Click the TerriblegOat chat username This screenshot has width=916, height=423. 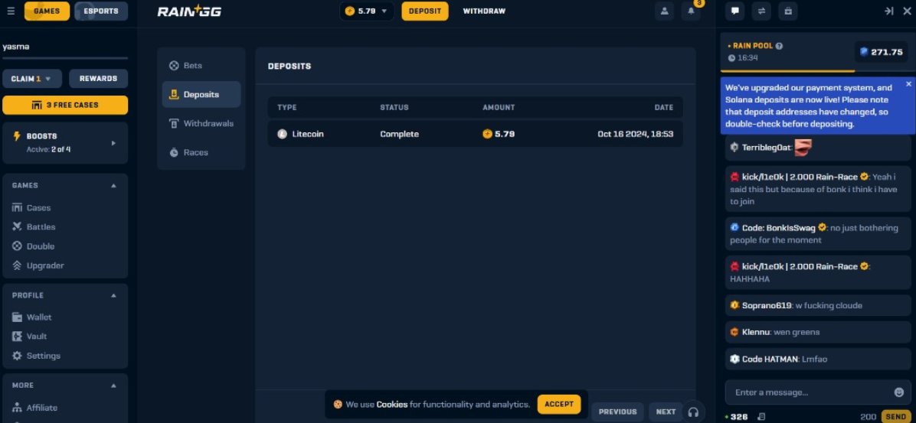(x=767, y=148)
